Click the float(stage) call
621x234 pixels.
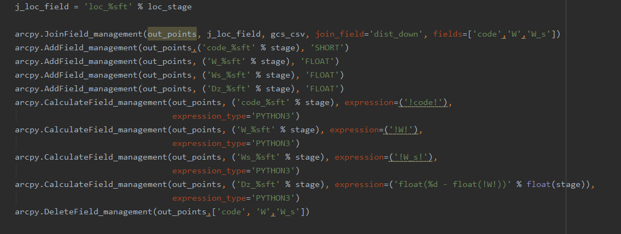coord(555,184)
